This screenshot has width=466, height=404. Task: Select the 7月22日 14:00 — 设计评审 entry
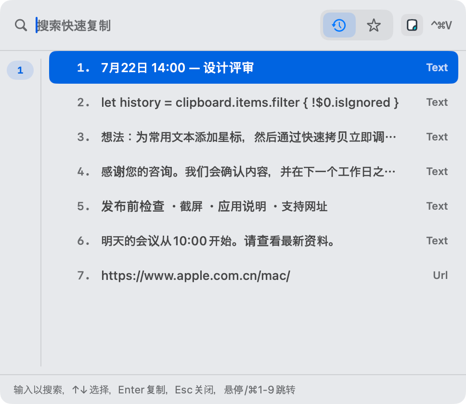[254, 67]
